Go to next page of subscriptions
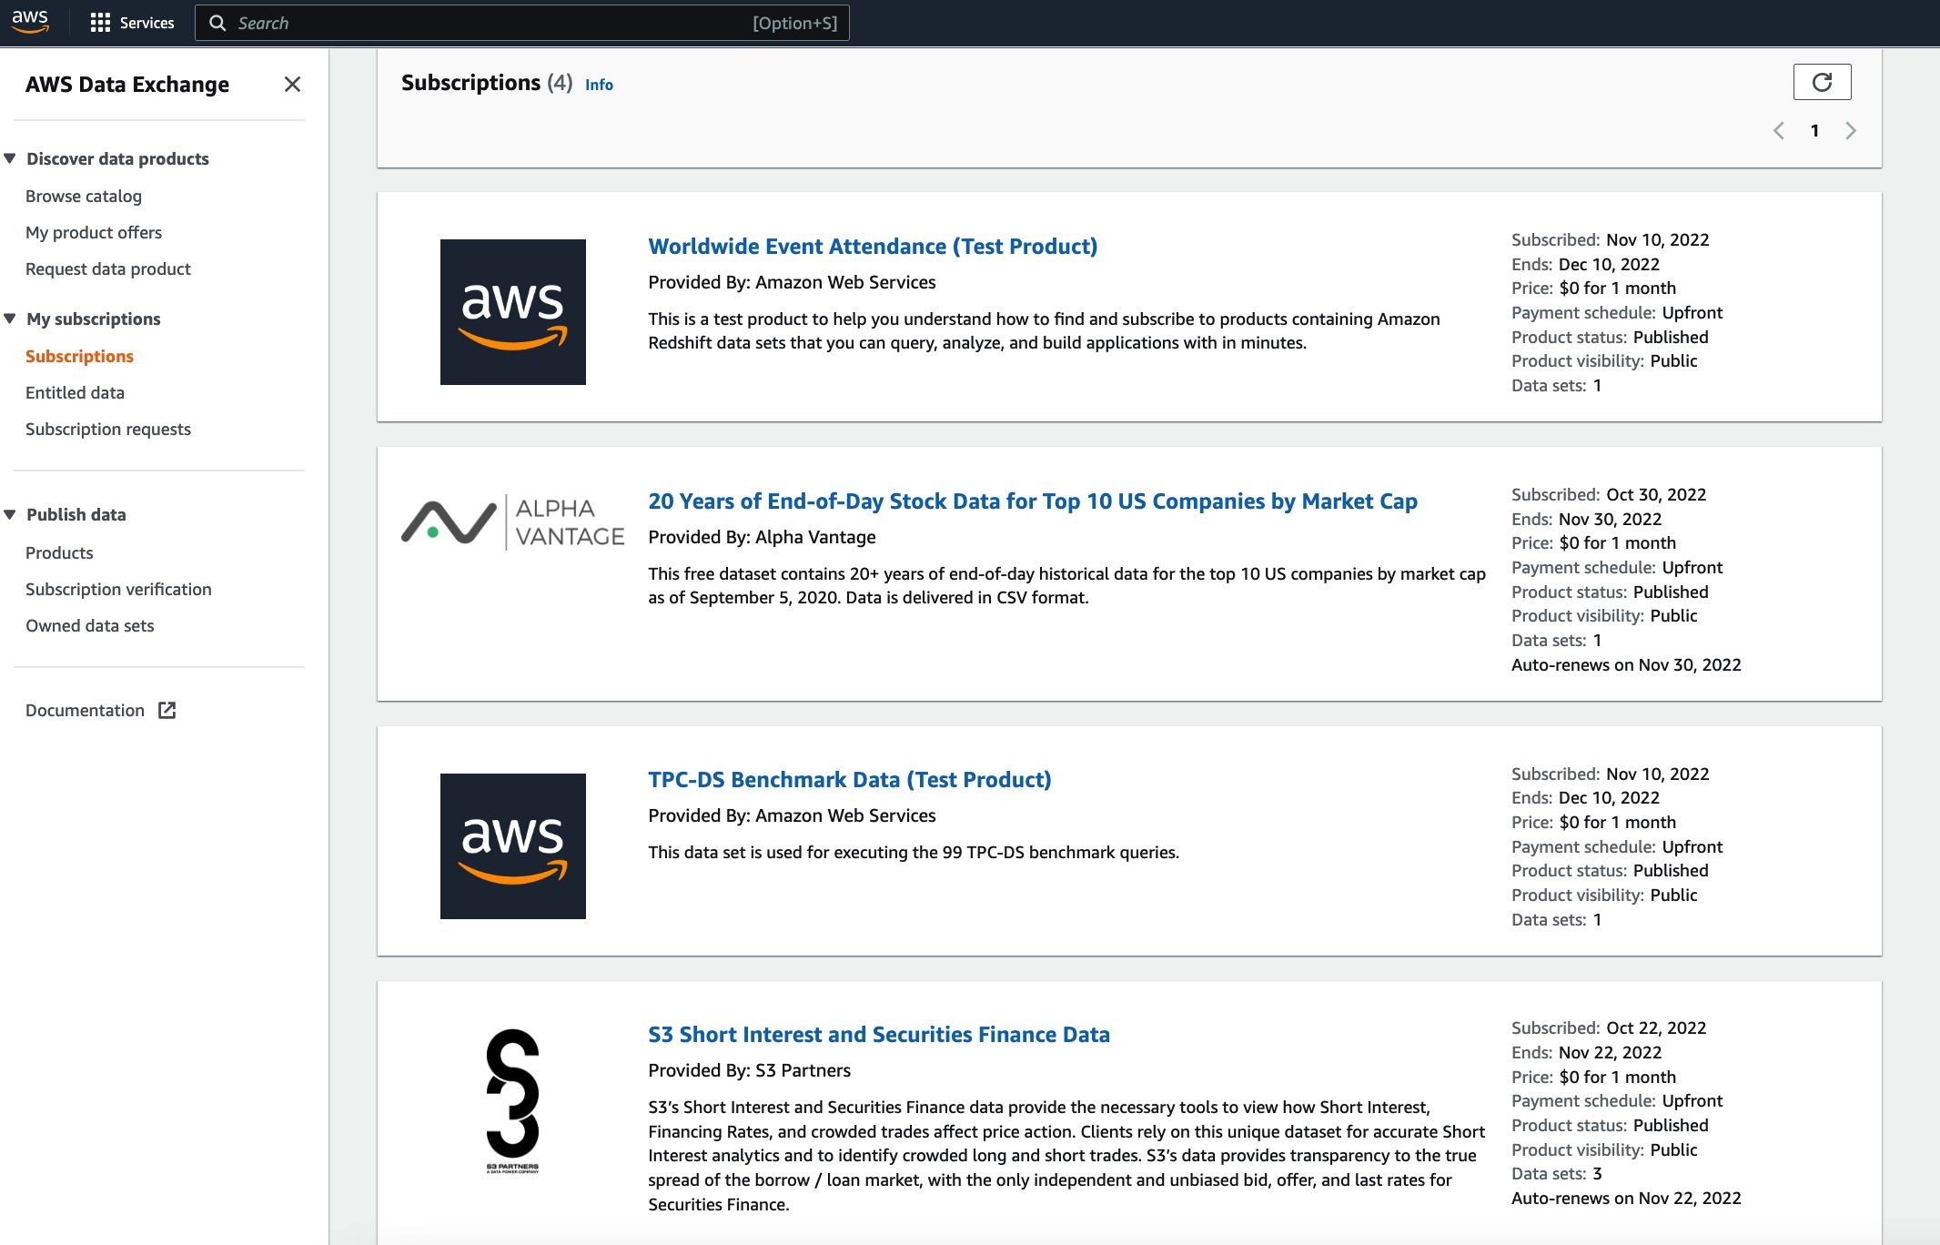Screen dimensions: 1940x1245 (x=1851, y=131)
